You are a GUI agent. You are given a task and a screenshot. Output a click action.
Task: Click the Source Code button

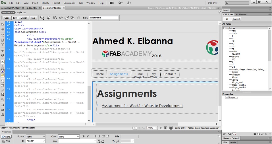[8, 12]
